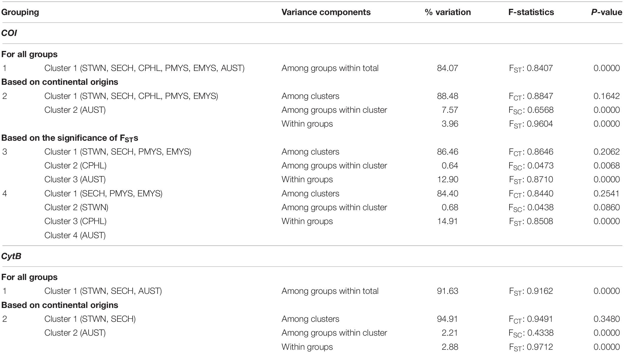Click the P-value 0.0068
624x353 pixels.
[x=607, y=166]
